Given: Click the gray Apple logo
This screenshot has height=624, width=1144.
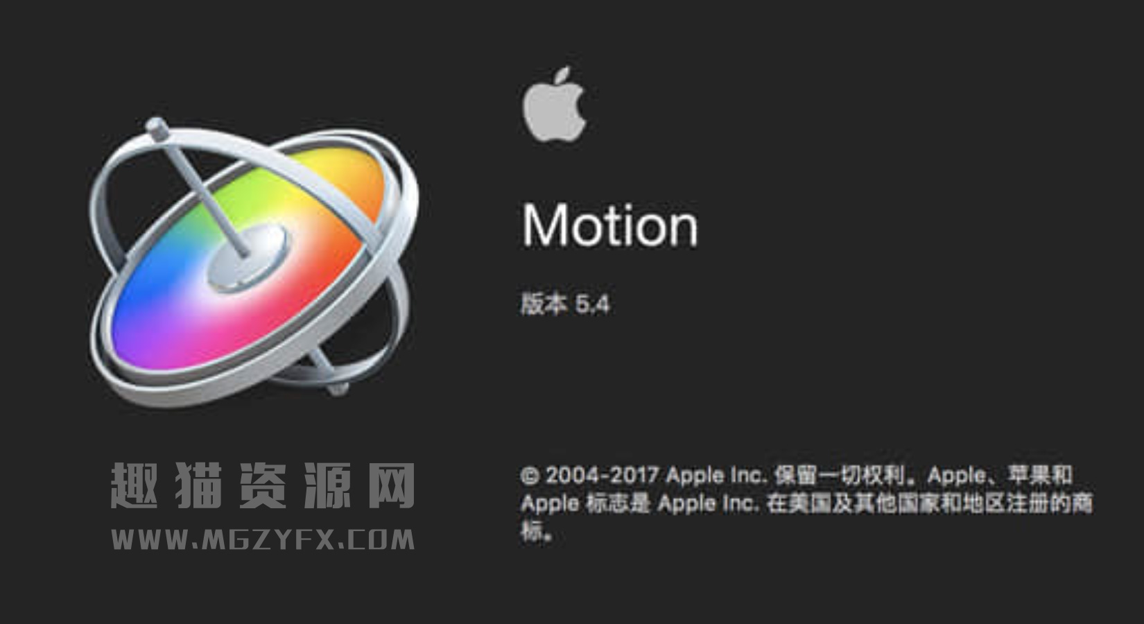Looking at the screenshot, I should (x=555, y=104).
